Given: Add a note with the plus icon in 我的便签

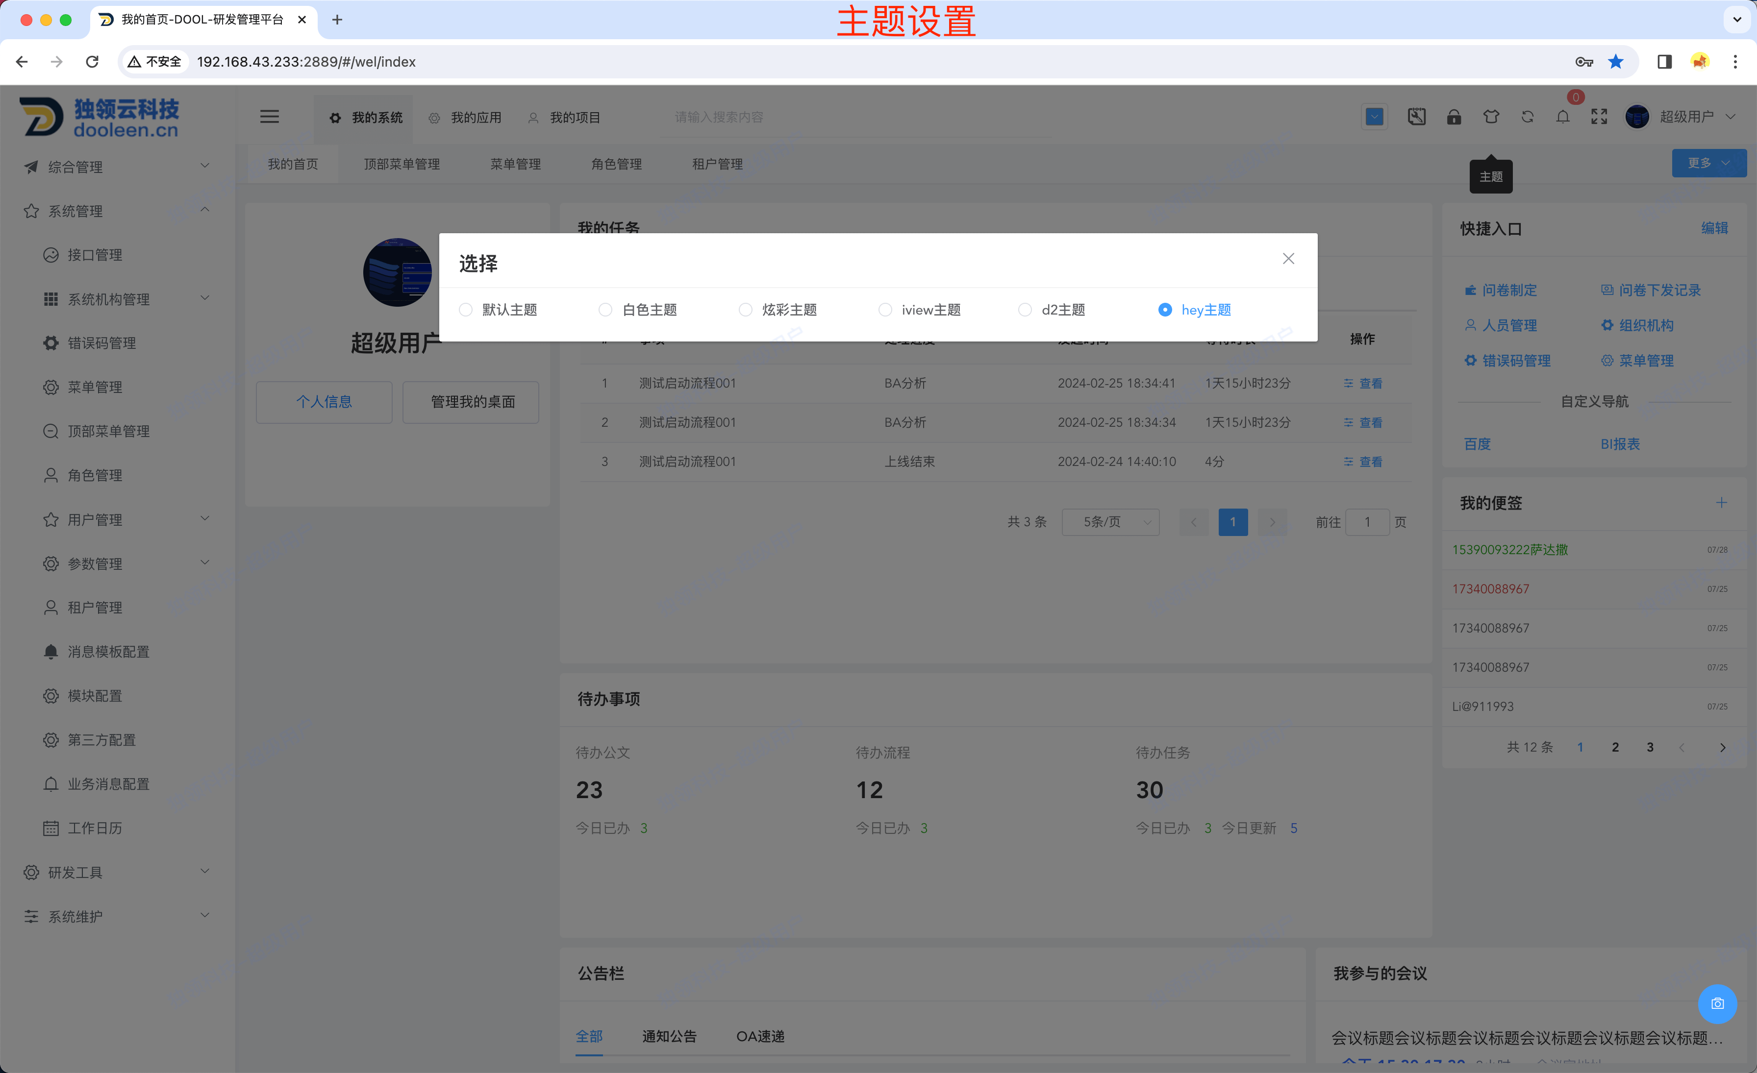Looking at the screenshot, I should point(1721,503).
